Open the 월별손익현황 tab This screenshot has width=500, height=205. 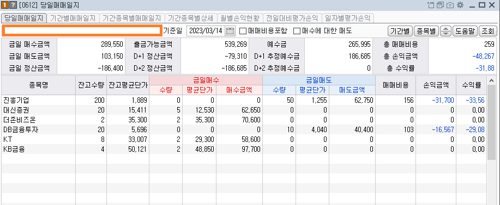240,18
